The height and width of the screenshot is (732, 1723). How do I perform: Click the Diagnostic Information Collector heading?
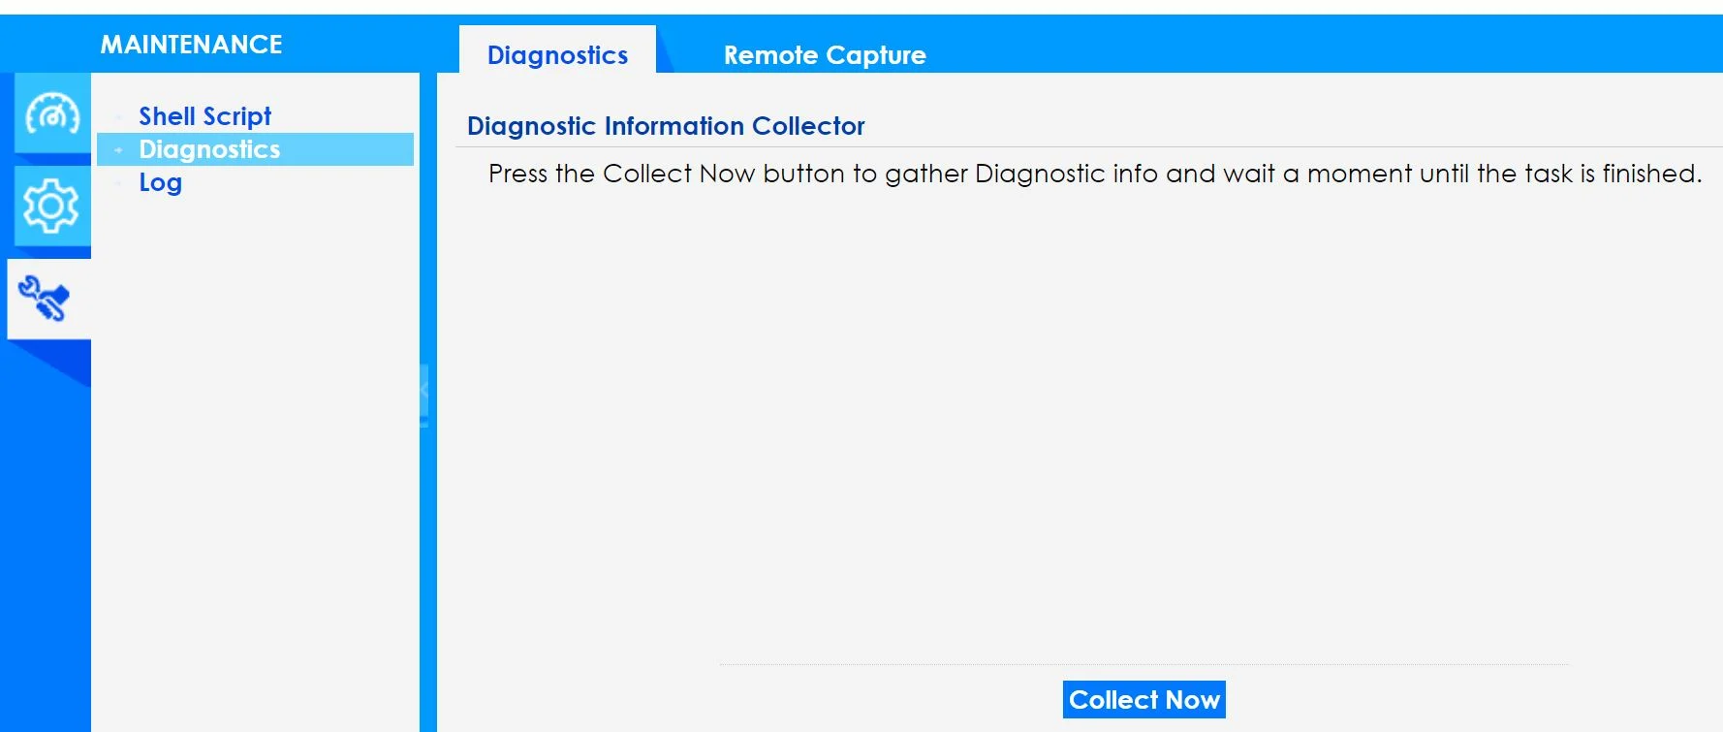pyautogui.click(x=666, y=126)
